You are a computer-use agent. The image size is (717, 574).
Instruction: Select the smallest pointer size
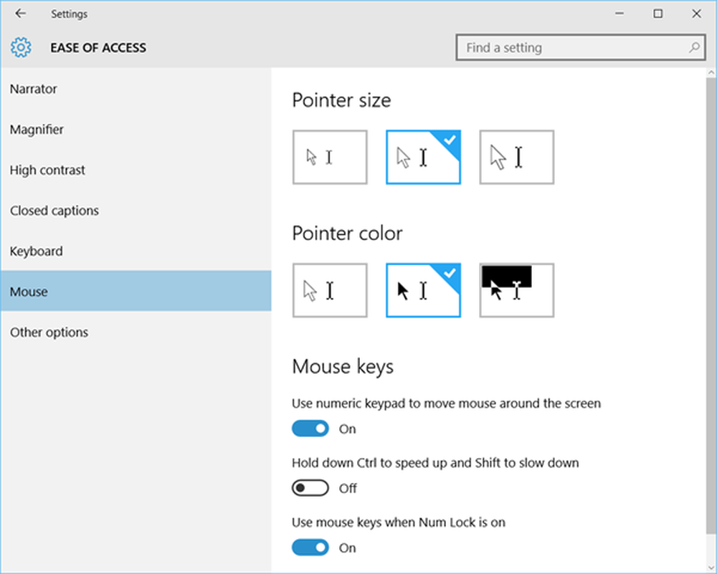coord(330,157)
